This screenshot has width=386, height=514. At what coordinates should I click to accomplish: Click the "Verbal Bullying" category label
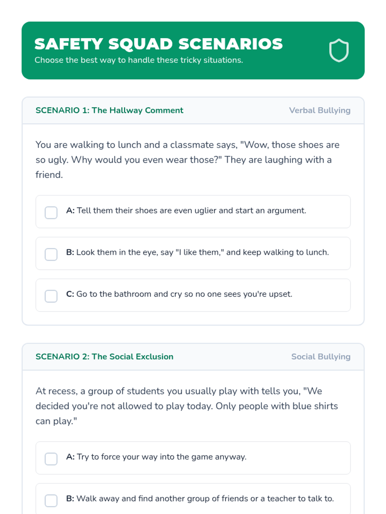tap(319, 111)
